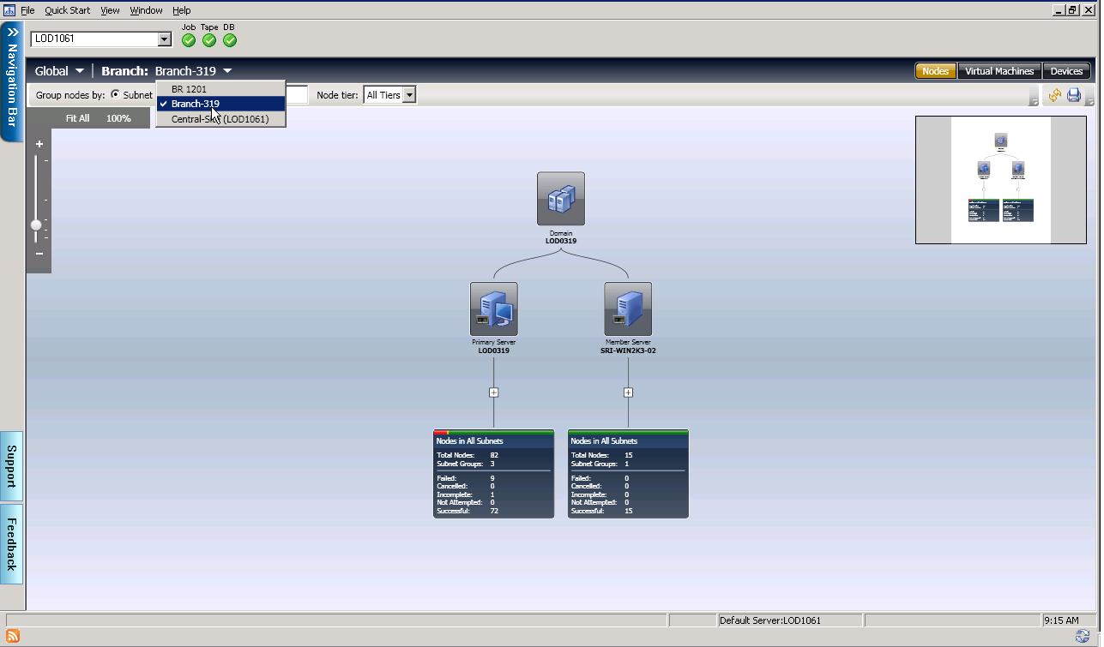Click the SRI-WIN2K3-02 server name label
This screenshot has height=647, width=1104.
pos(628,350)
